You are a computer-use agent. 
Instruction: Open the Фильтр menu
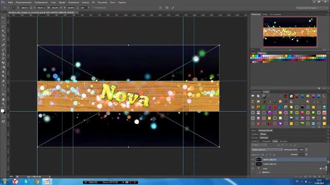point(86,2)
